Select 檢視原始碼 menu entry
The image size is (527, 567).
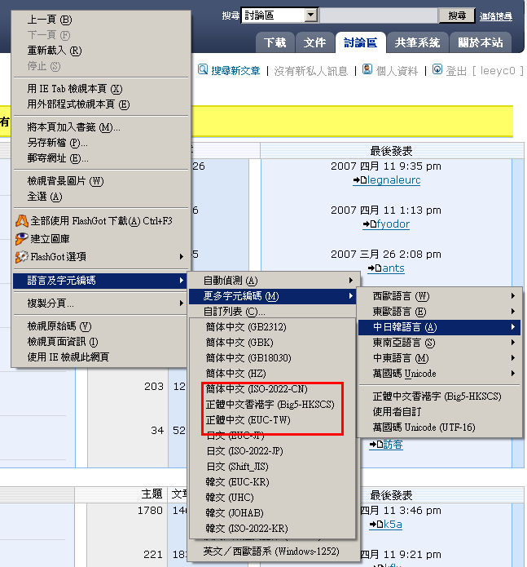(101, 326)
